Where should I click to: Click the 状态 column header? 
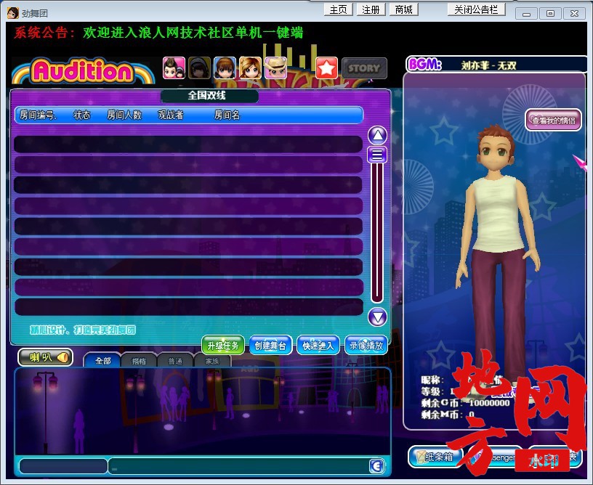81,115
